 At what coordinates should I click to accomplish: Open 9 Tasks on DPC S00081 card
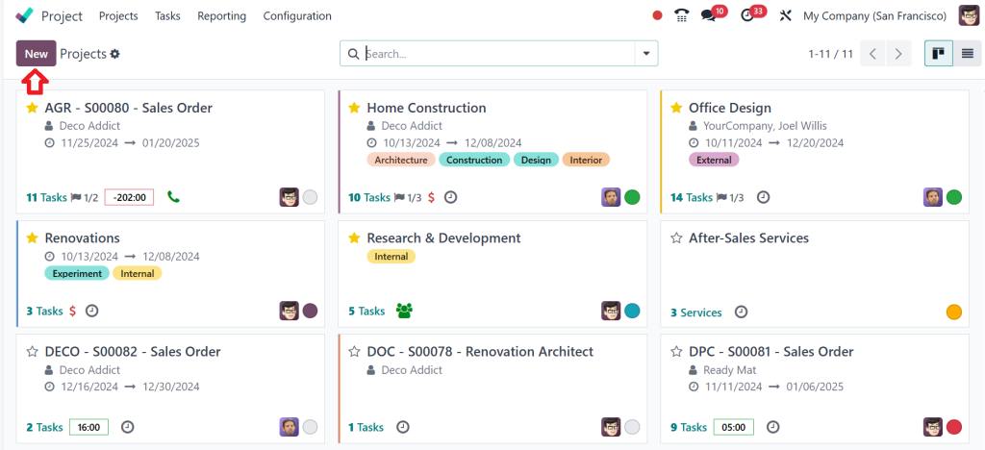click(x=689, y=428)
